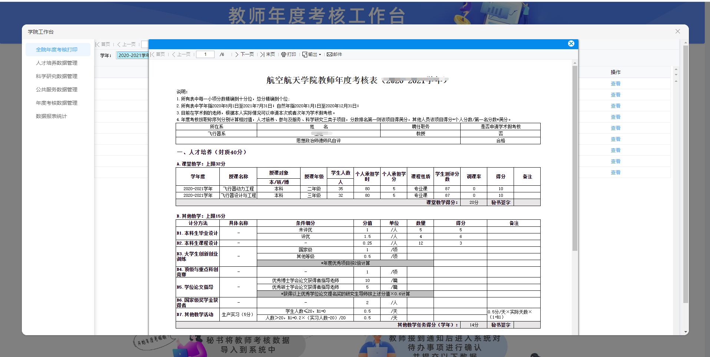Image resolution: width=710 pixels, height=357 pixels.
Task: Open 年度考核数据管理 section
Action: [x=56, y=103]
